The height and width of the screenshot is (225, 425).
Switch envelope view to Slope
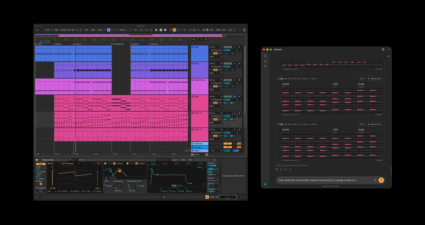(x=180, y=186)
